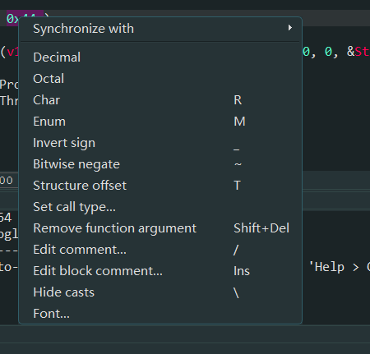Viewport: 370px width, 354px height.
Task: Click the highlighted 0x hex value
Action: 12,18
